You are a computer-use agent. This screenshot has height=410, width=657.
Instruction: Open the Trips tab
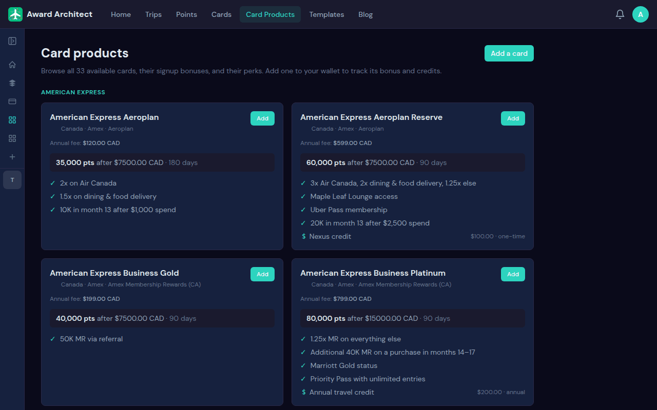[x=153, y=14]
